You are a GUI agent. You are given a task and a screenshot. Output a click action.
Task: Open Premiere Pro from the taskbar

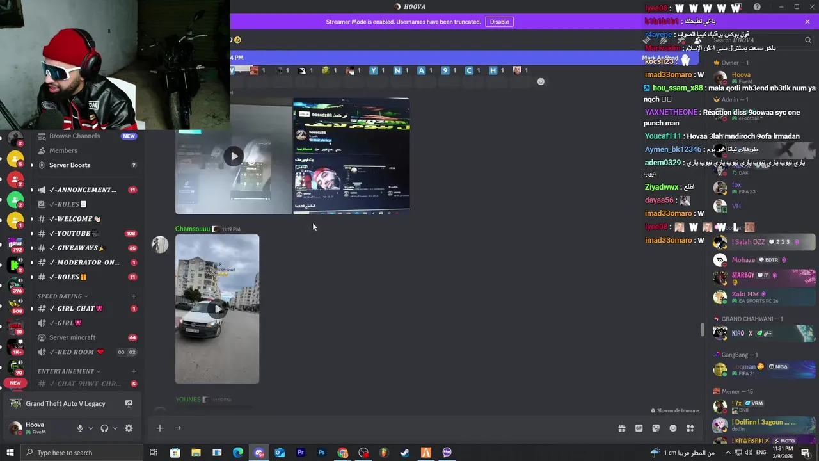click(300, 453)
